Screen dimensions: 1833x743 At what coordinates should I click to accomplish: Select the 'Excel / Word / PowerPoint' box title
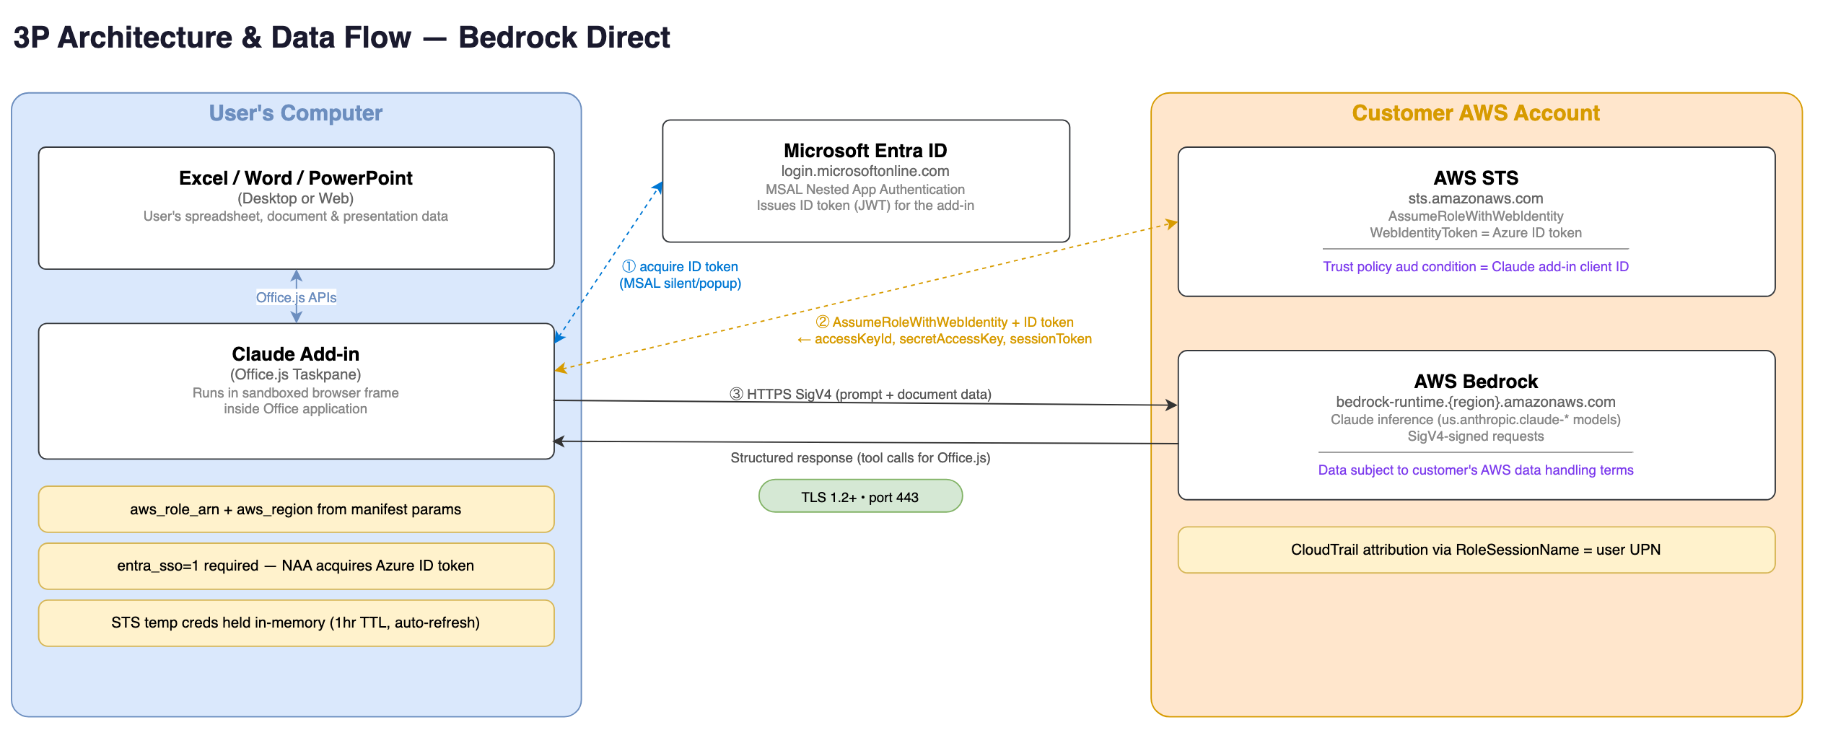pyautogui.click(x=296, y=178)
